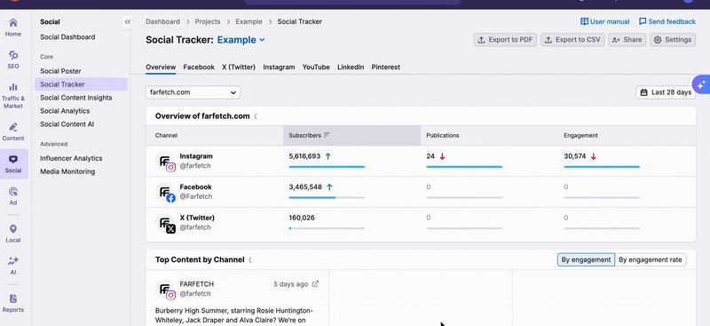Switch to the Overview tab
Screen dimensions: 710x326
[161, 68]
